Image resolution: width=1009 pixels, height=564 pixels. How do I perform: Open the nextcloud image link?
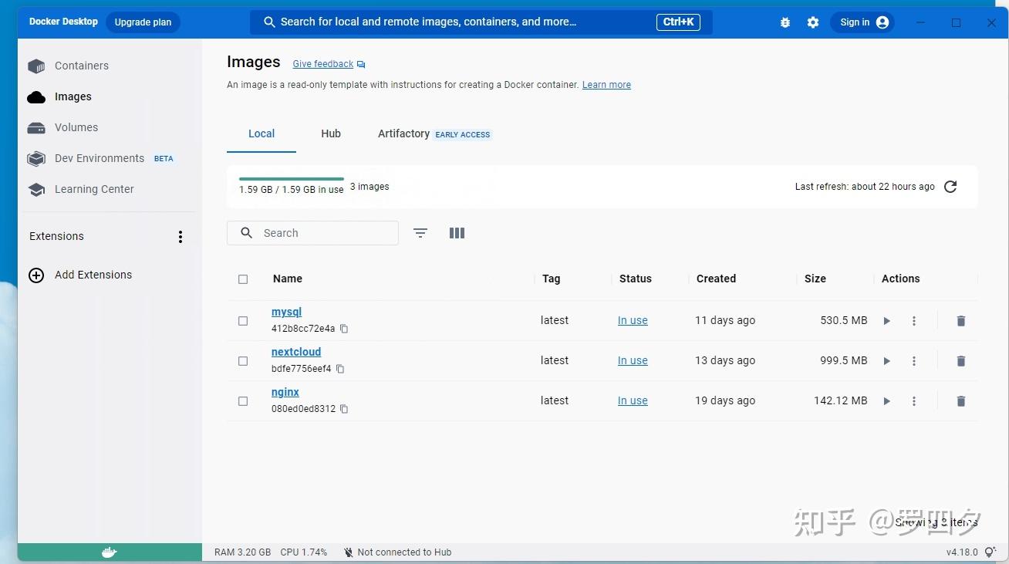click(x=296, y=353)
